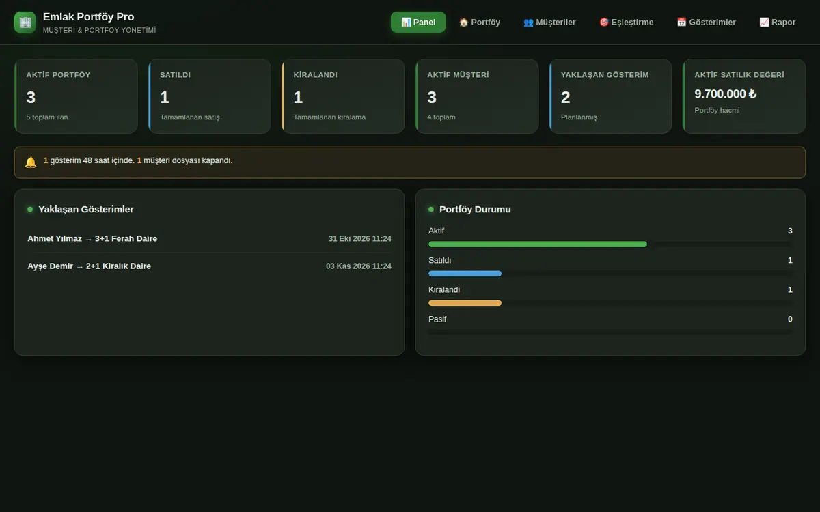Click the "5 toplam ilan" subtitle

pos(47,117)
